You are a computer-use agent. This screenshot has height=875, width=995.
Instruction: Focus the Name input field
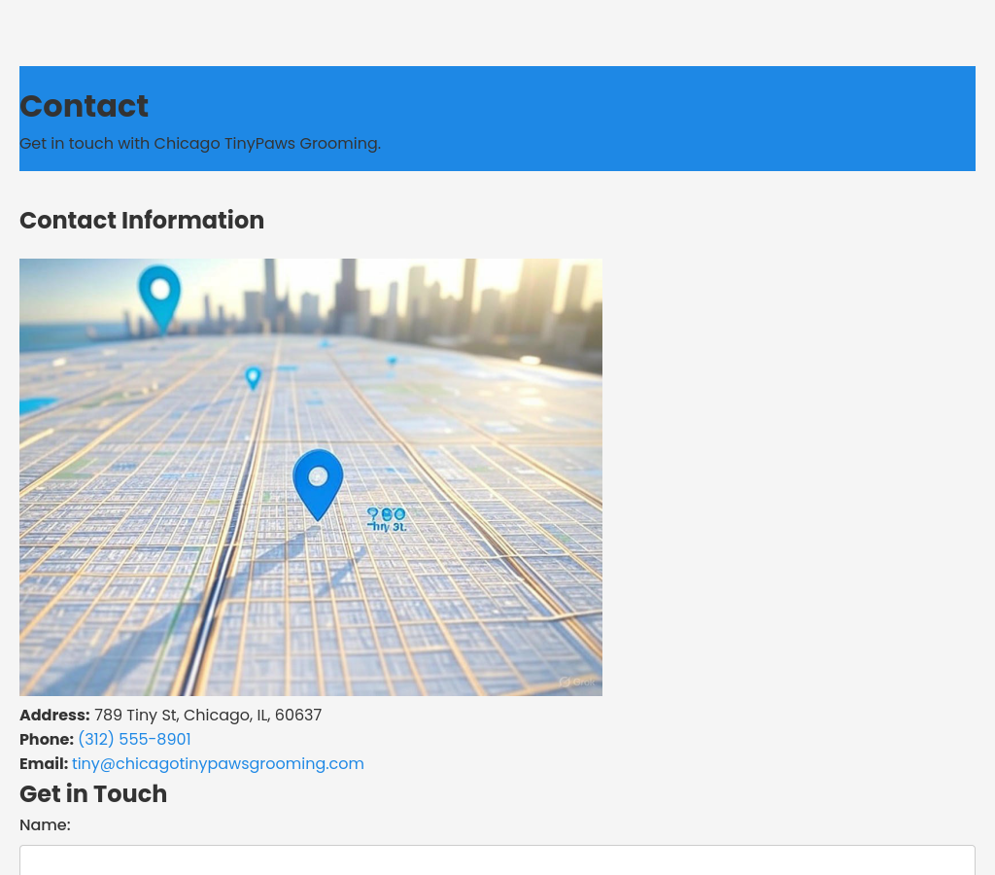click(x=497, y=859)
